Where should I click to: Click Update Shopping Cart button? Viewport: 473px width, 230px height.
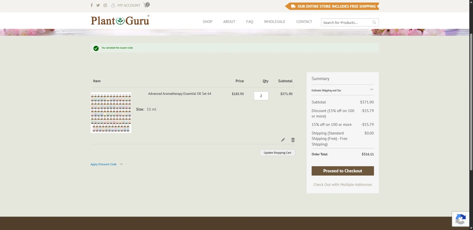tap(277, 152)
